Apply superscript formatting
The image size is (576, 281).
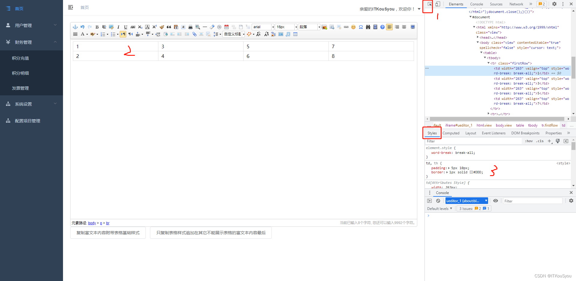pyautogui.click(x=154, y=27)
